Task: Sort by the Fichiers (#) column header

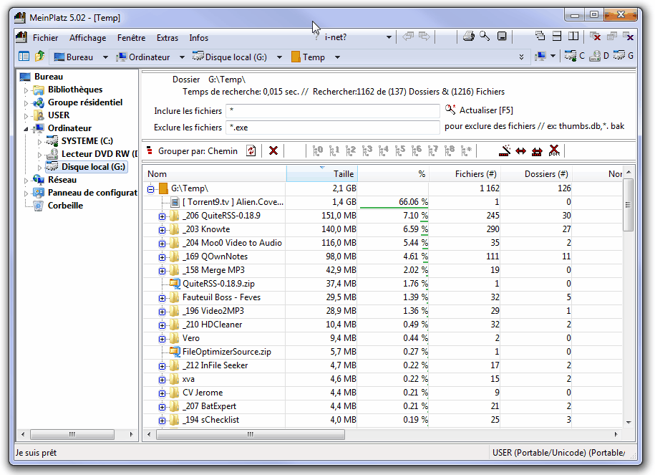Action: coord(465,174)
